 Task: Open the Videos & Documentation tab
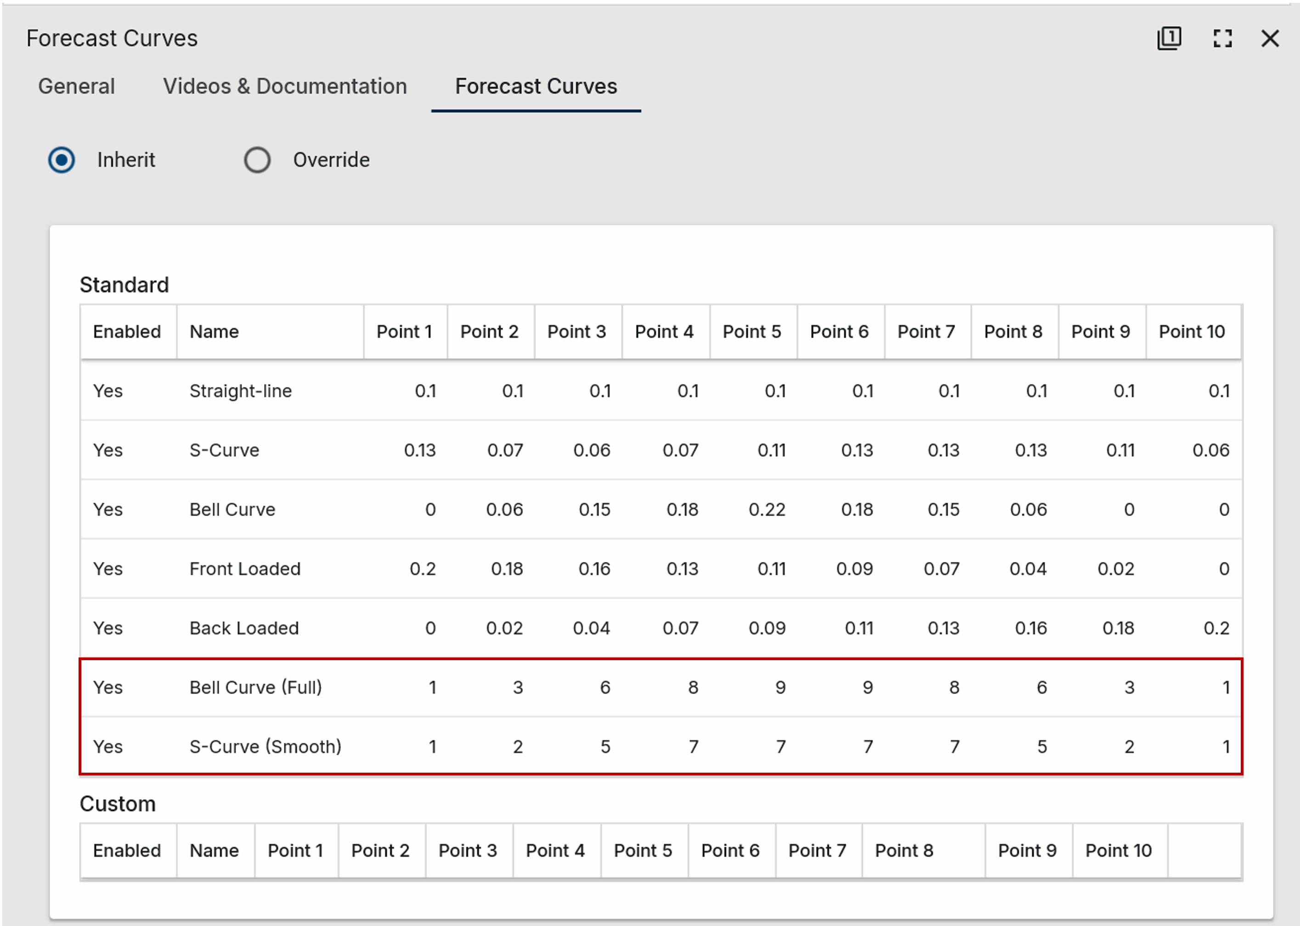285,87
